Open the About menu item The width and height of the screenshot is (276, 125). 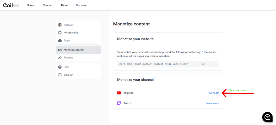(64, 5)
